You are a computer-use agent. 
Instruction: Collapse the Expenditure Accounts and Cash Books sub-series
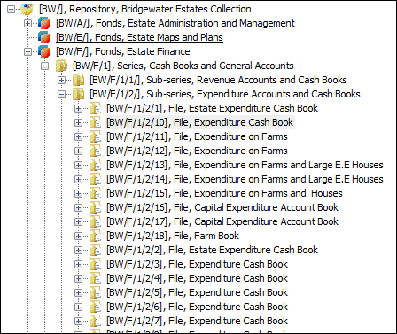click(61, 95)
